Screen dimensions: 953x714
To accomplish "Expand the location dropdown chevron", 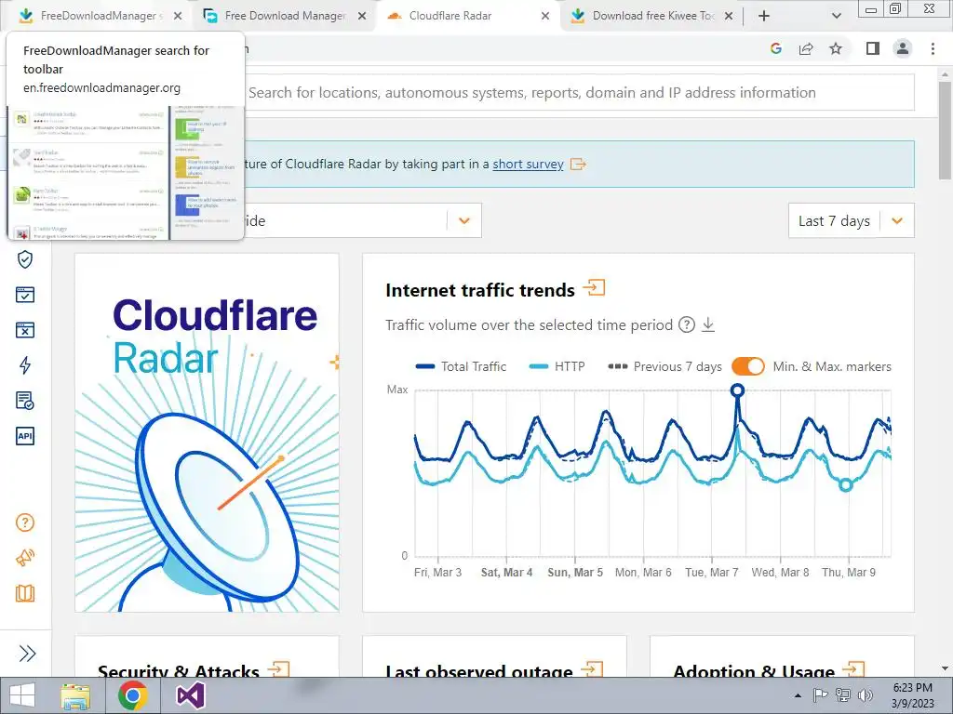I will point(464,220).
